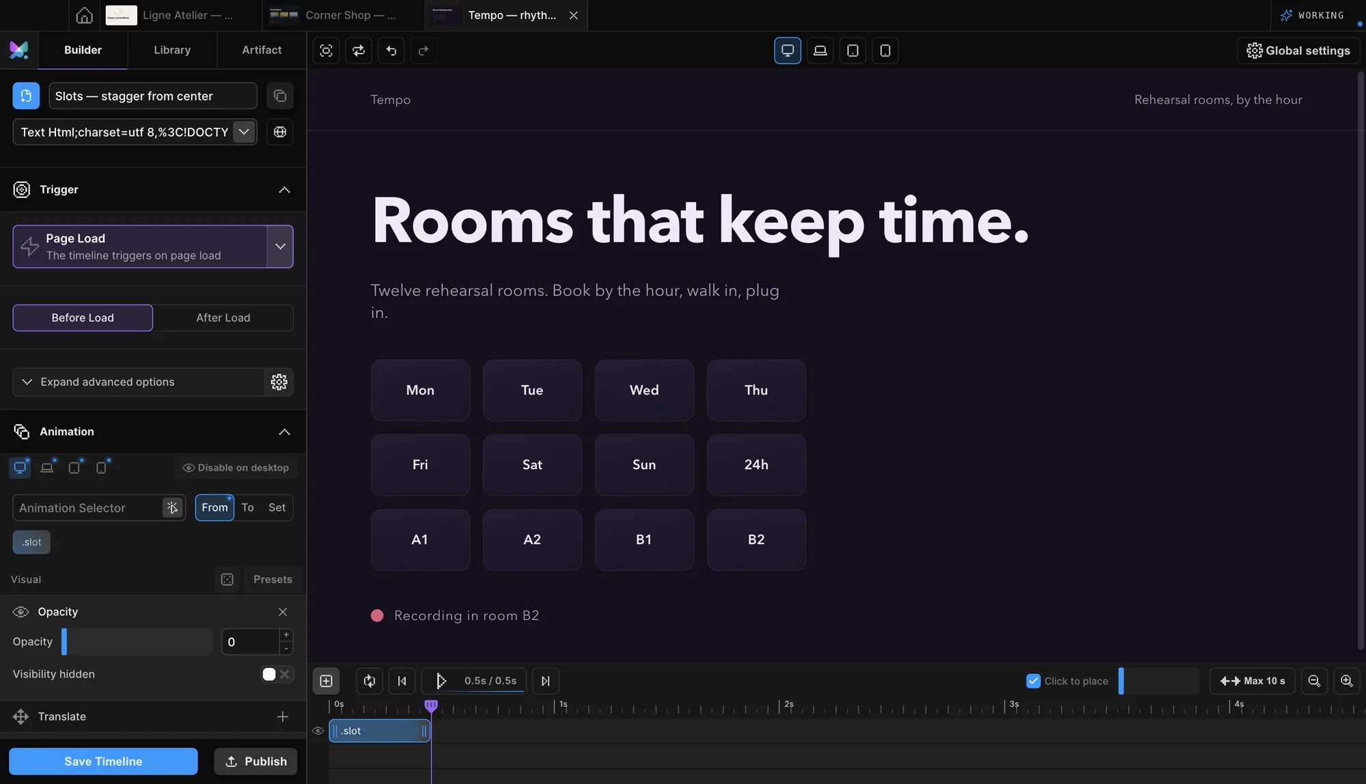Adjust the Opacity slider
This screenshot has width=1366, height=784.
pyautogui.click(x=137, y=642)
